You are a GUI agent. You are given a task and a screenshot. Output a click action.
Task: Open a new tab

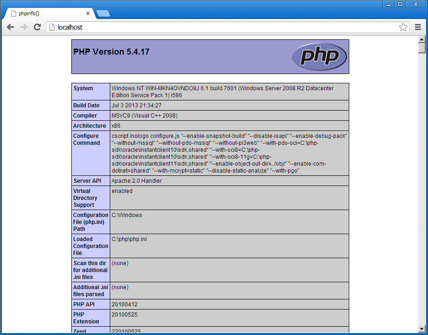(x=103, y=13)
